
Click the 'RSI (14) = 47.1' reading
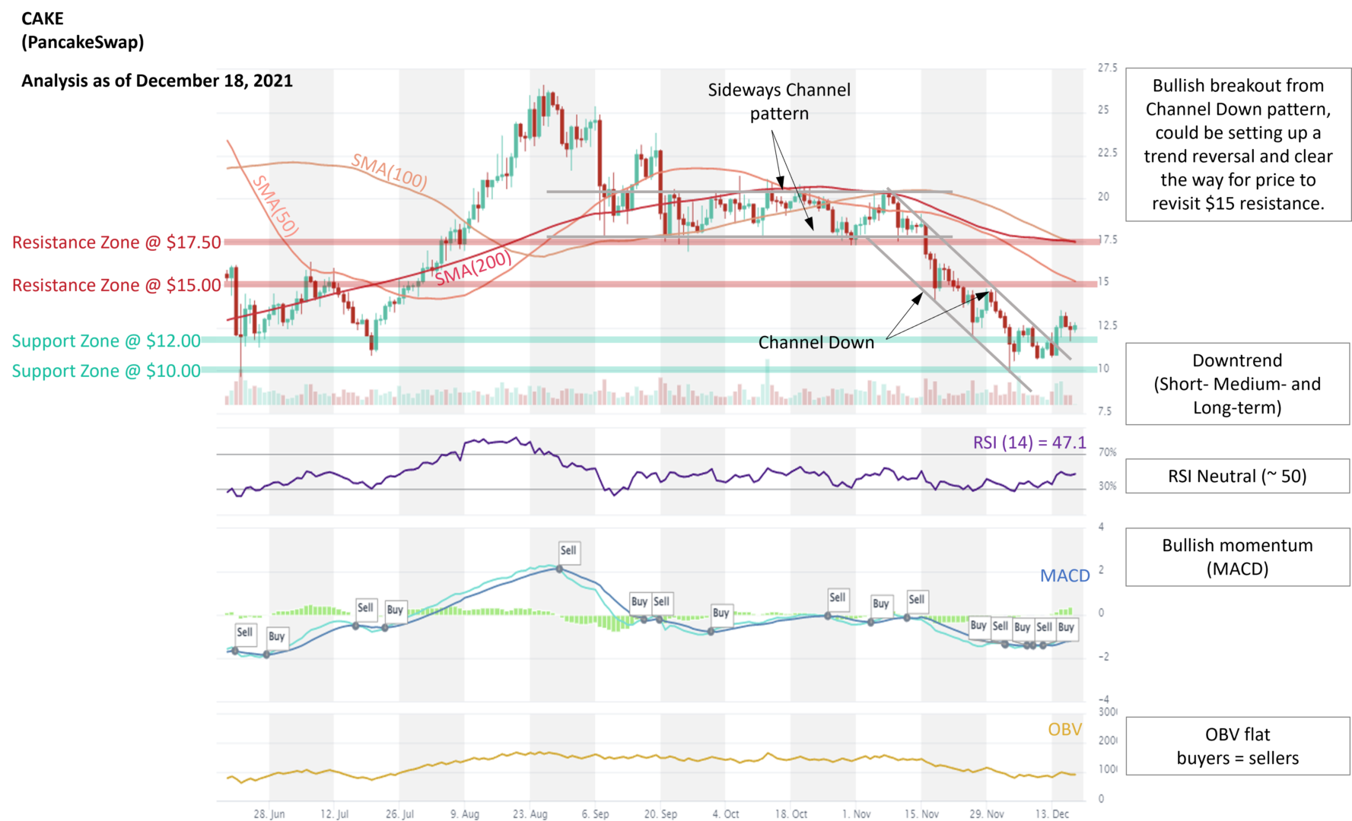pyautogui.click(x=1029, y=442)
